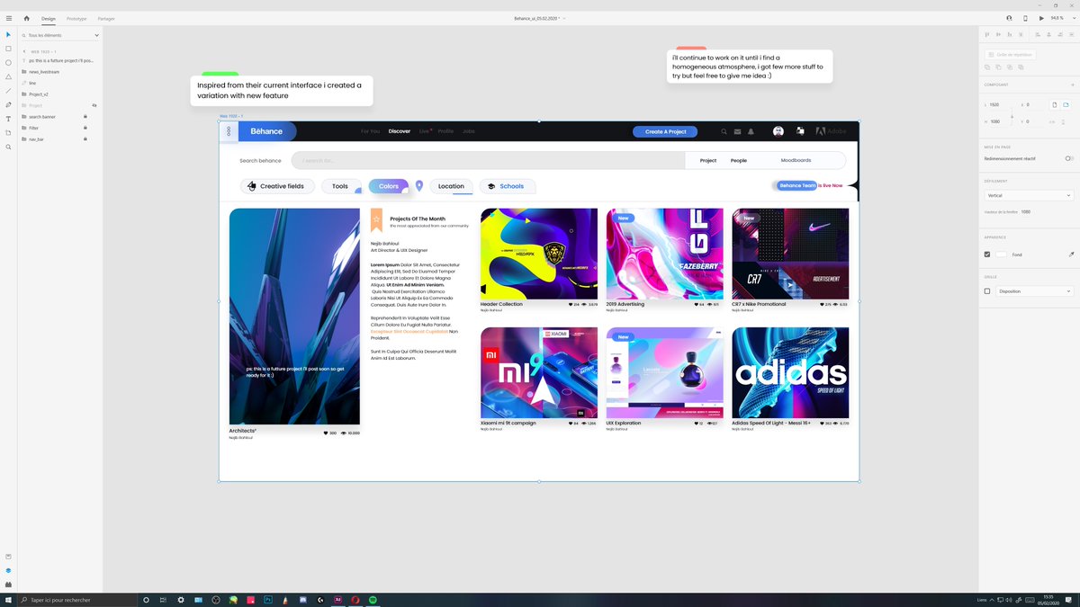This screenshot has width=1080, height=607.
Task: Uncheck the Fond appearance checkbox
Action: click(987, 254)
